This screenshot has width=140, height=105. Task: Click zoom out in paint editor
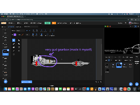coord(96,82)
